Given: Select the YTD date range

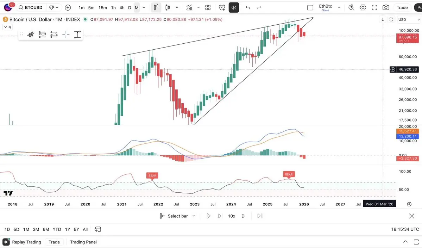Looking at the screenshot, I should 57,229.
